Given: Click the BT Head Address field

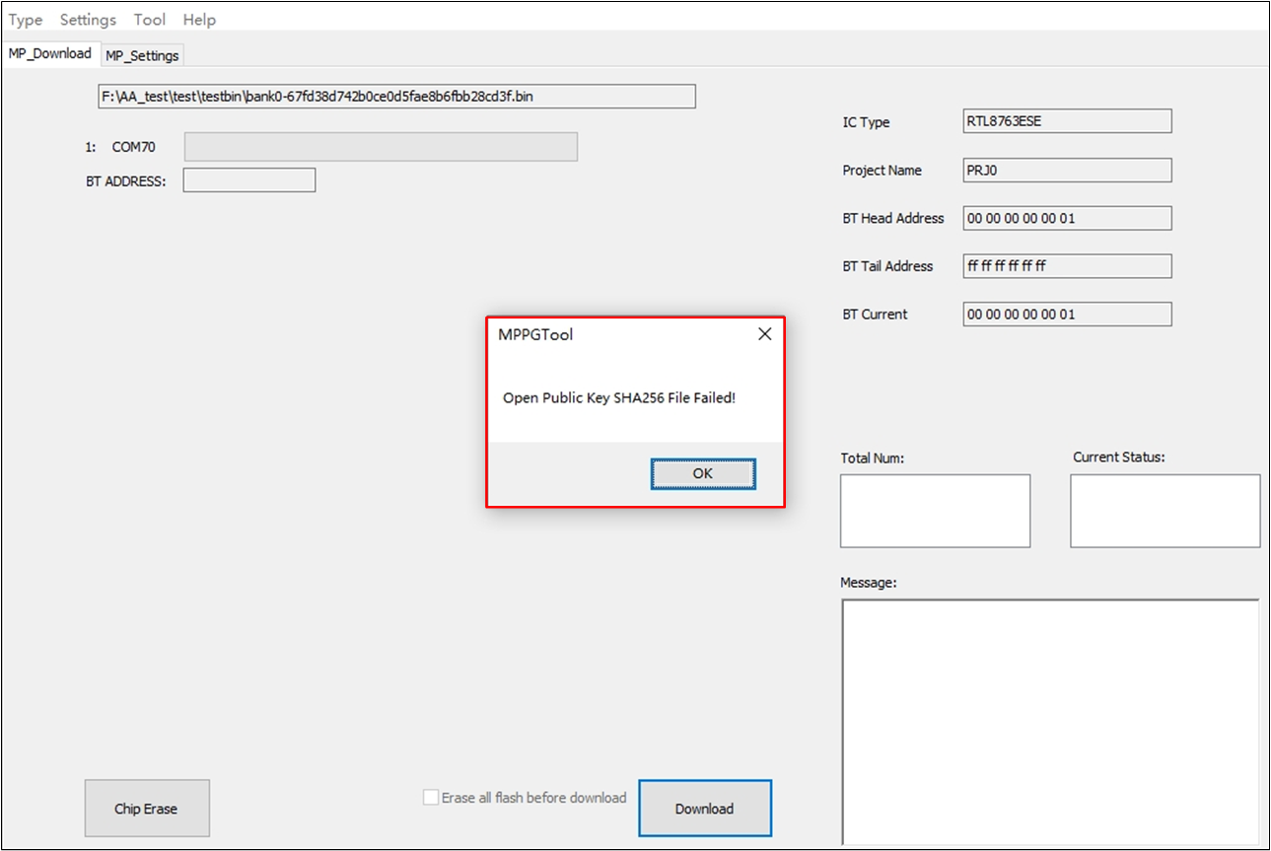Looking at the screenshot, I should (x=1067, y=218).
